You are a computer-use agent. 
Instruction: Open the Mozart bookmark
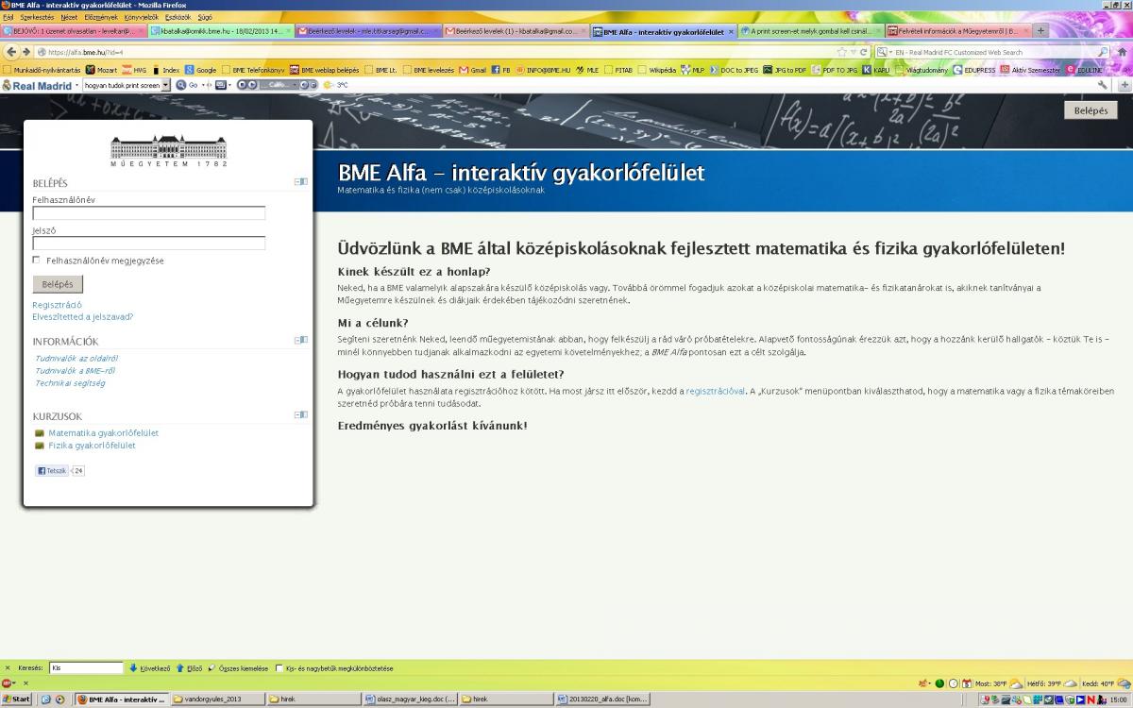102,69
